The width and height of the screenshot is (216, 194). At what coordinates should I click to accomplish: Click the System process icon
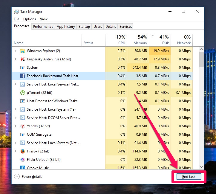(x=23, y=68)
